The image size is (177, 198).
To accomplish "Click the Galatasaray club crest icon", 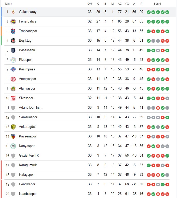I will pos(13,12).
